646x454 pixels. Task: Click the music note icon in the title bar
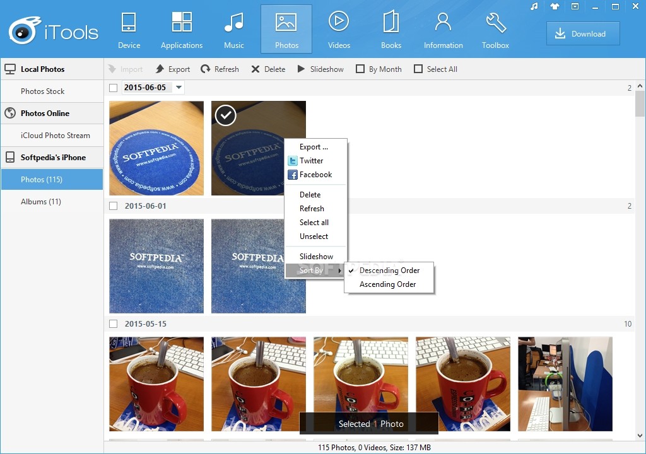click(x=534, y=6)
